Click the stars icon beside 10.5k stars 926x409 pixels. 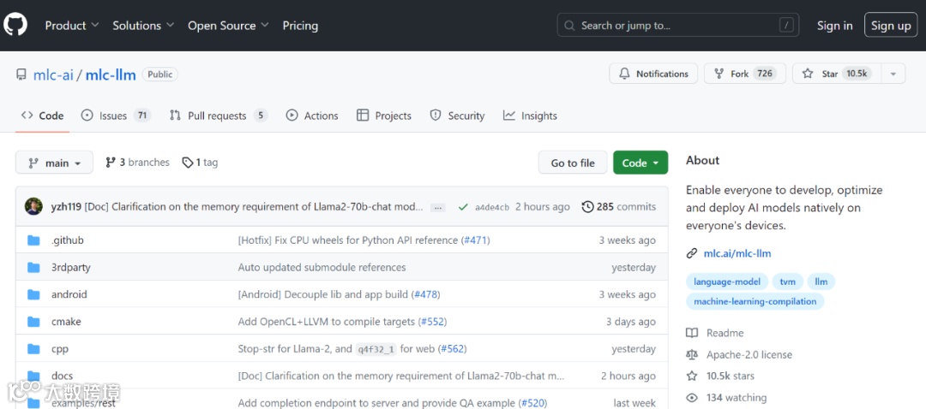(x=692, y=376)
